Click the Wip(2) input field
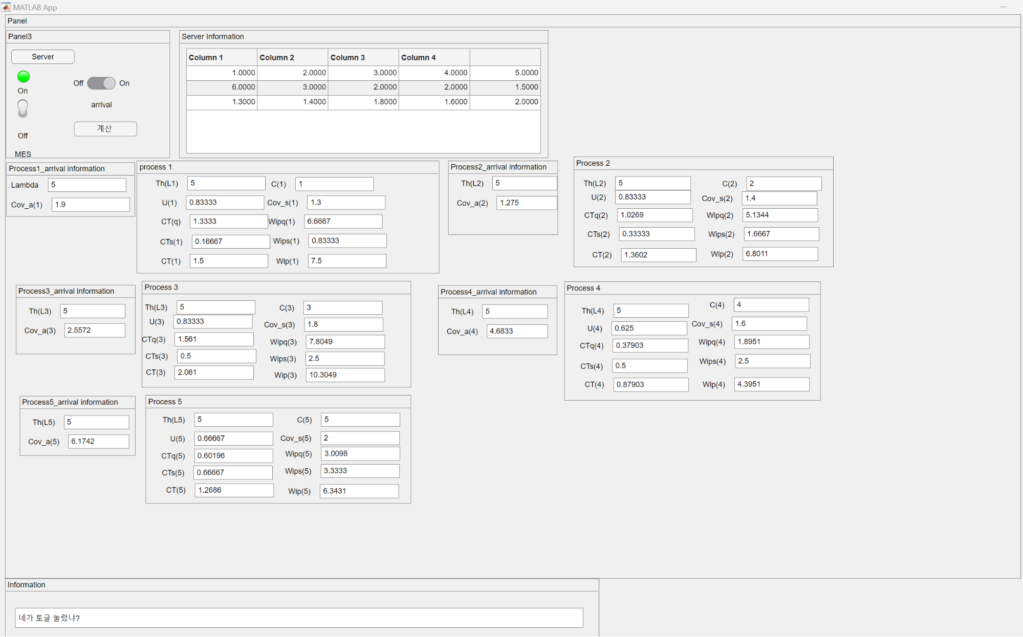 pos(780,254)
